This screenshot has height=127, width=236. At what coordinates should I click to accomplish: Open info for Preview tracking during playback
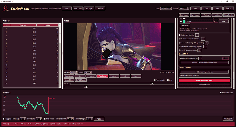(x=205, y=47)
